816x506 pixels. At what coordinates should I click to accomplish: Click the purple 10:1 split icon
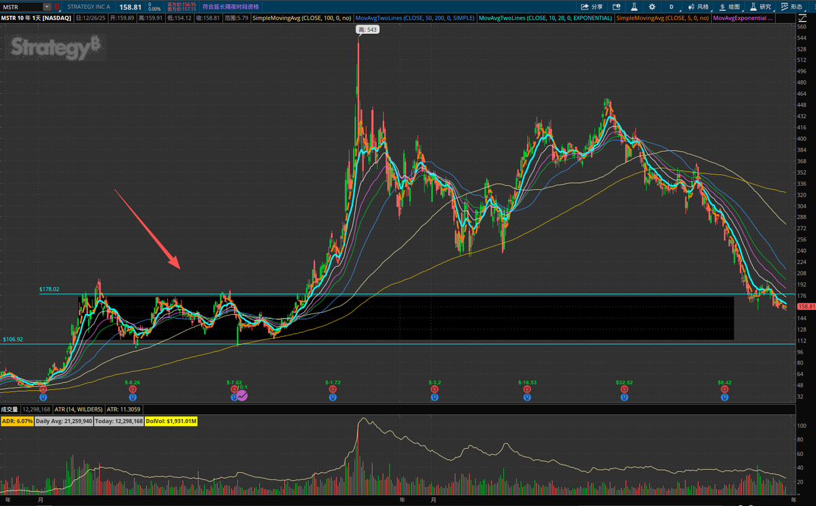click(242, 396)
